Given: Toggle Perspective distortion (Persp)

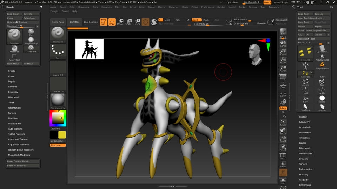Looking at the screenshot, I should pyautogui.click(x=283, y=77).
